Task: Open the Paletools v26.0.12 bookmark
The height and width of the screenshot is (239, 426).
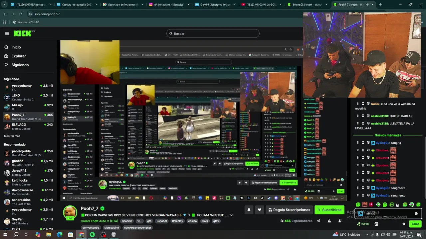Action: (x=26, y=22)
